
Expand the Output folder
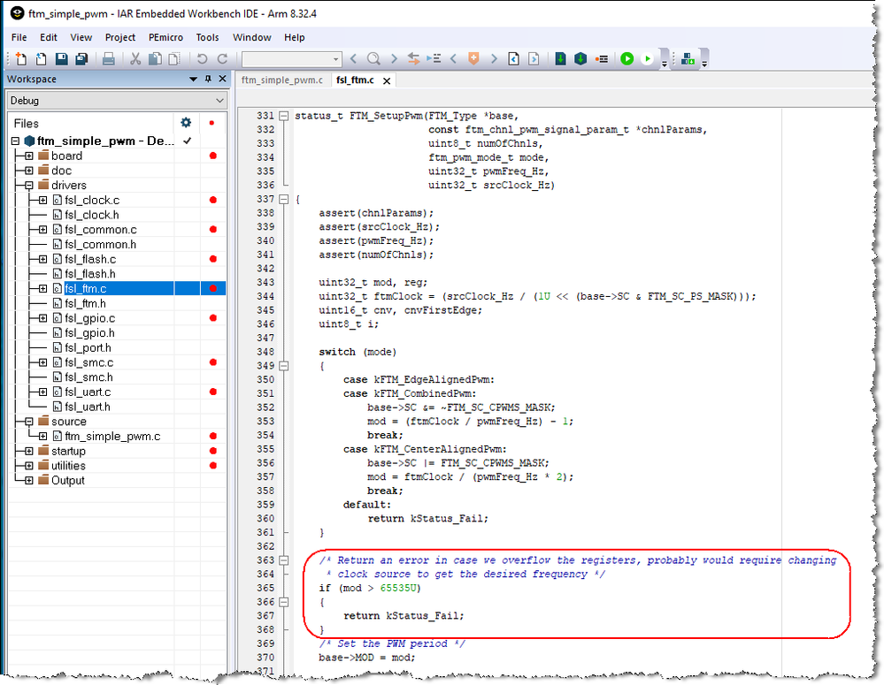(x=28, y=481)
